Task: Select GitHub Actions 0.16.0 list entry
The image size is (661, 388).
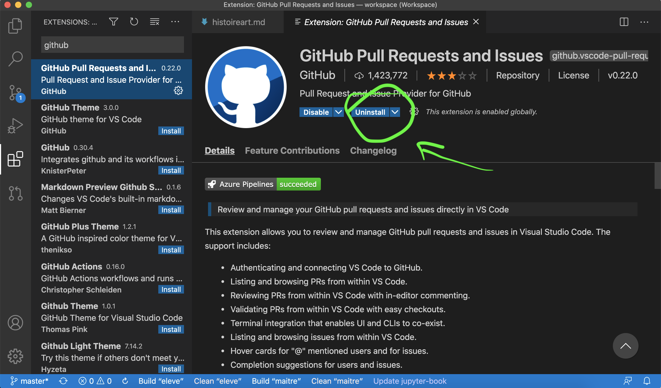Action: tap(112, 278)
